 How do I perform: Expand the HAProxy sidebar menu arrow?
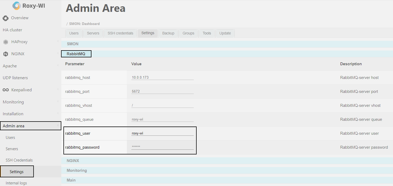(x=58, y=42)
